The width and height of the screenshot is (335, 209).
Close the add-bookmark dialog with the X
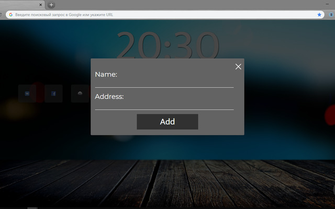pos(238,67)
